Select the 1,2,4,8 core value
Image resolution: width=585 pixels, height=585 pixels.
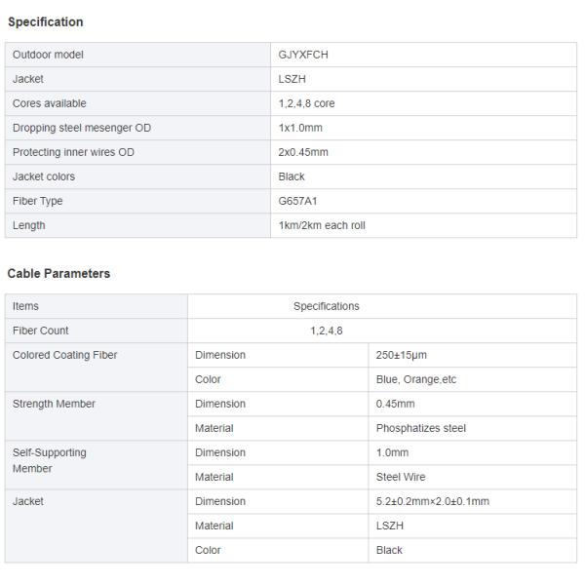pos(306,103)
